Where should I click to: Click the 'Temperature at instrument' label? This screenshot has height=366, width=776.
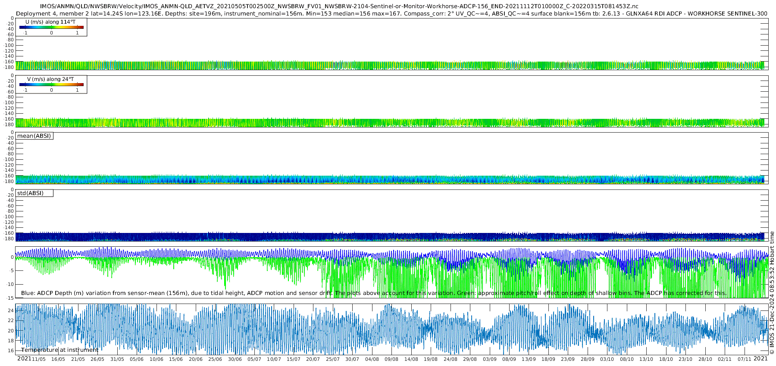pyautogui.click(x=59, y=350)
